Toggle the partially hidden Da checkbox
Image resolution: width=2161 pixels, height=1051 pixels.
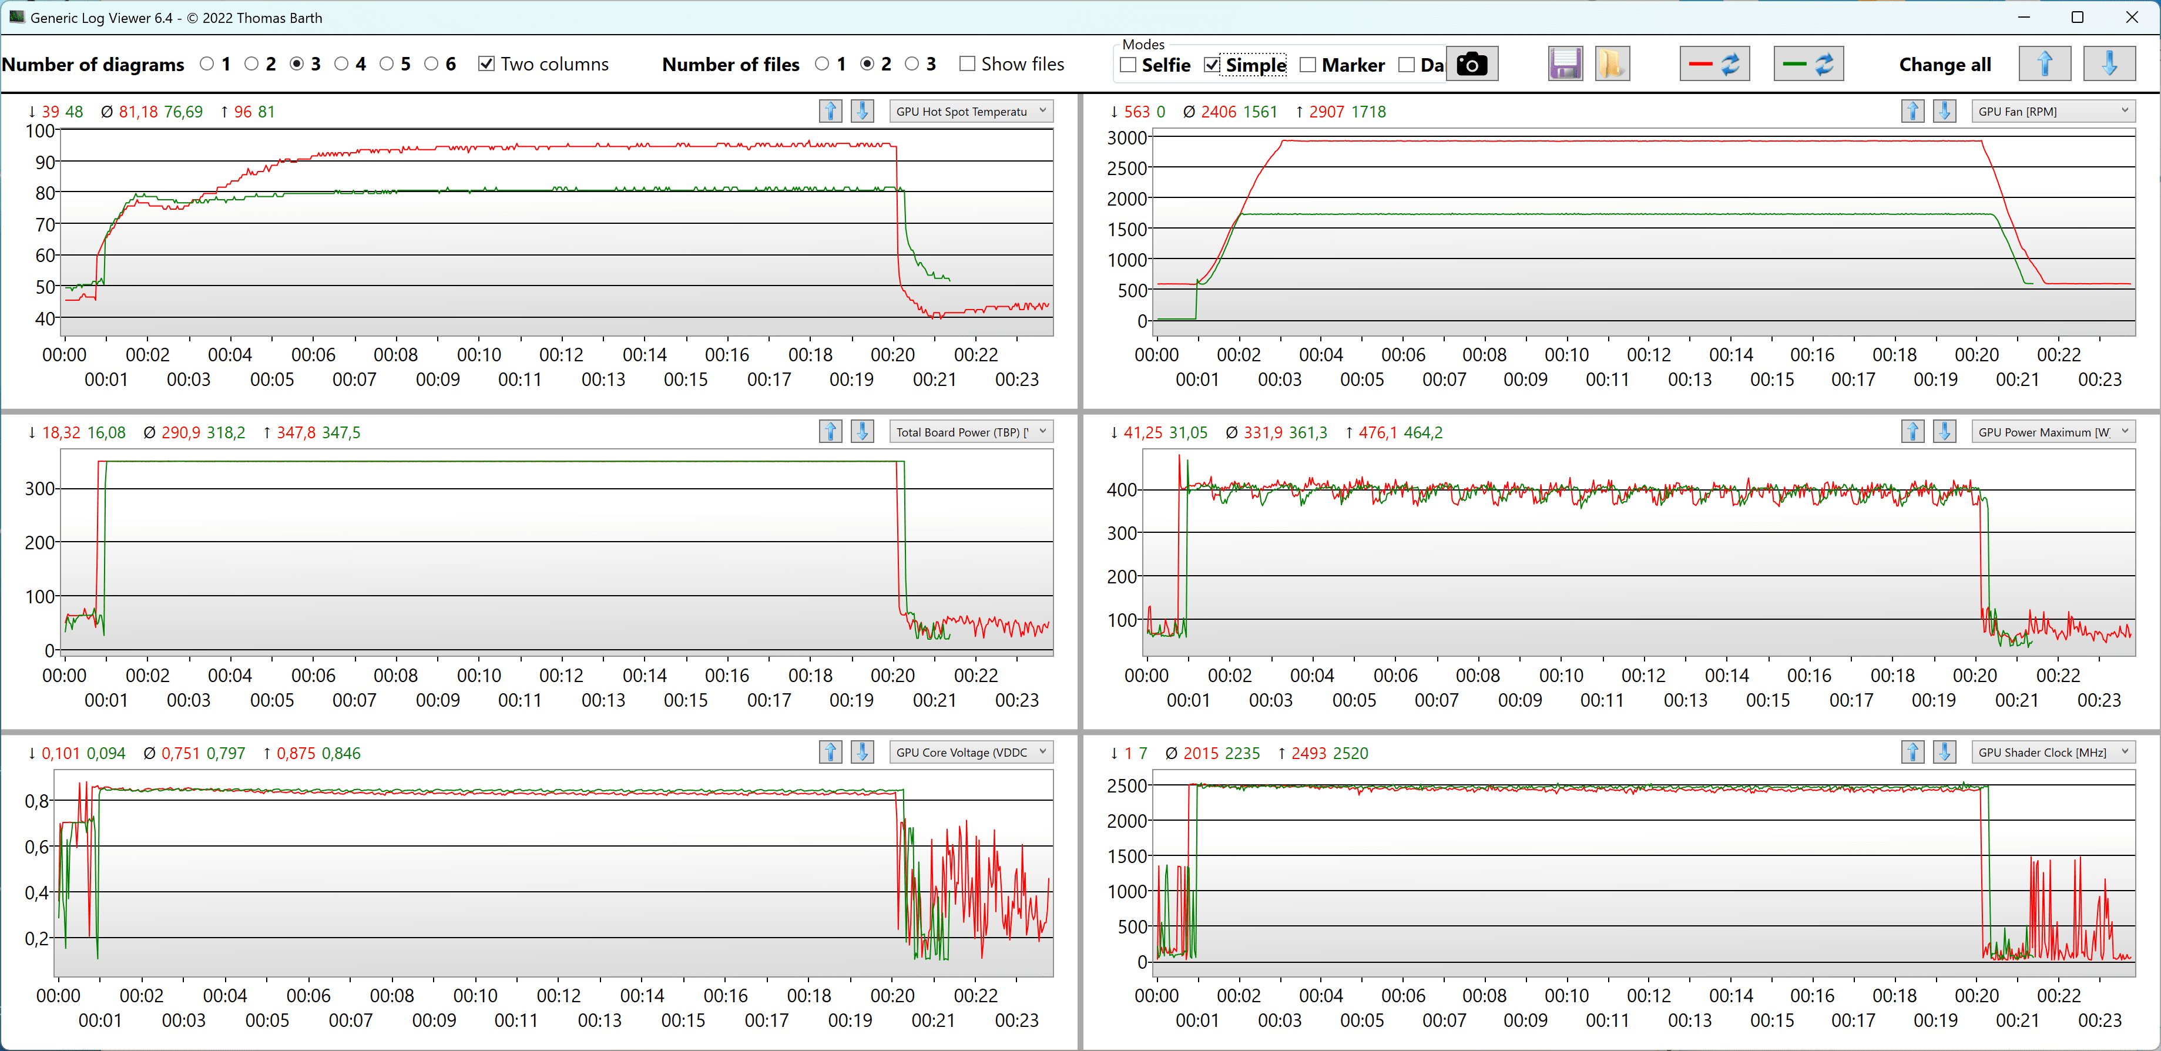pyautogui.click(x=1407, y=65)
